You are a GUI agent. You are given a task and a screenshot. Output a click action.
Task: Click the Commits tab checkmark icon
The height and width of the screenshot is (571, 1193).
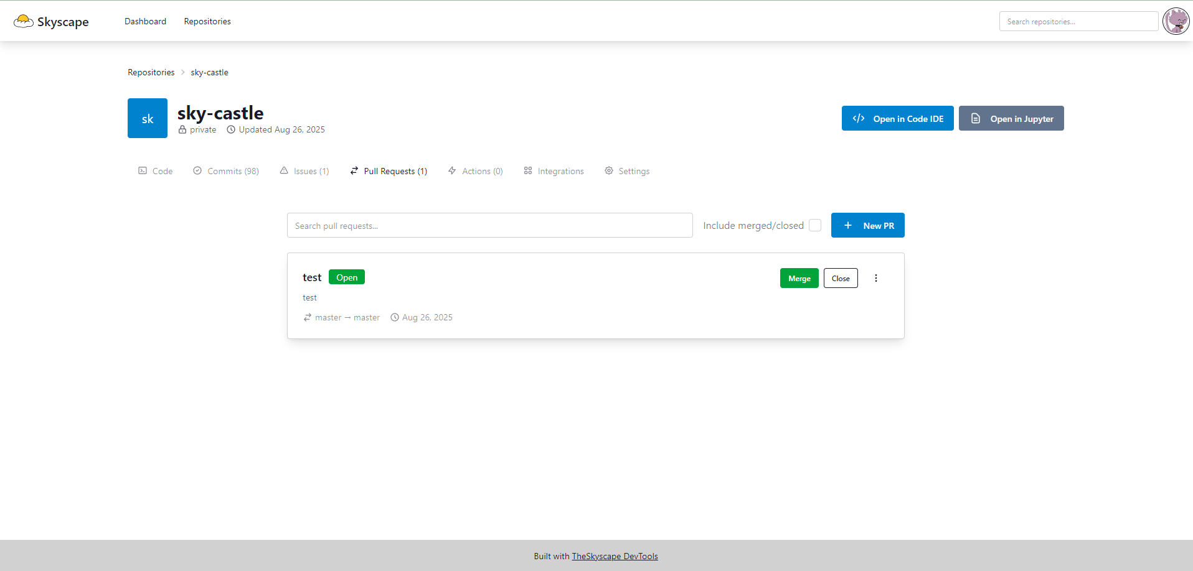[197, 170]
